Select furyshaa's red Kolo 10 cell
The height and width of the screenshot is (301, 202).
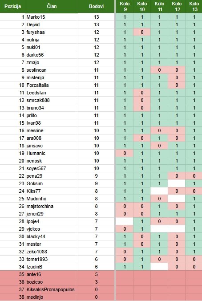pos(142,32)
